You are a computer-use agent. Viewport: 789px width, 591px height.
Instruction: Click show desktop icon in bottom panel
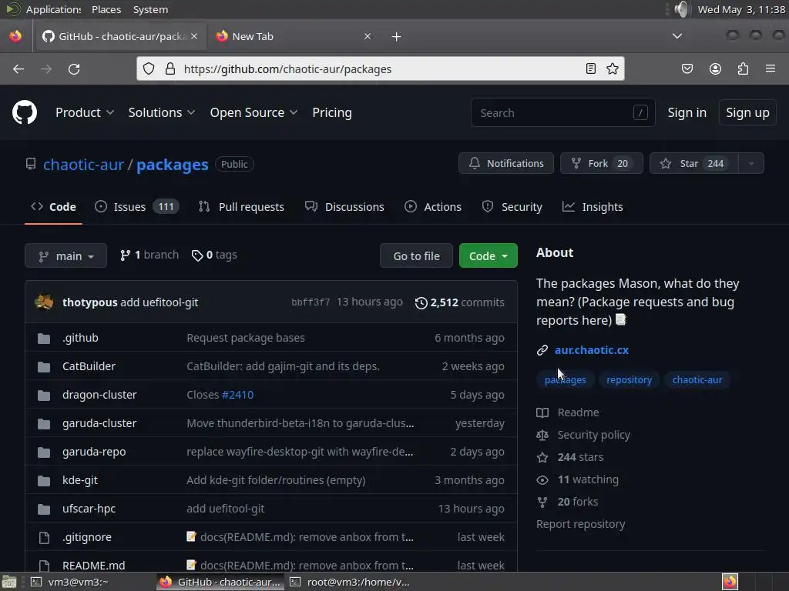(x=9, y=582)
